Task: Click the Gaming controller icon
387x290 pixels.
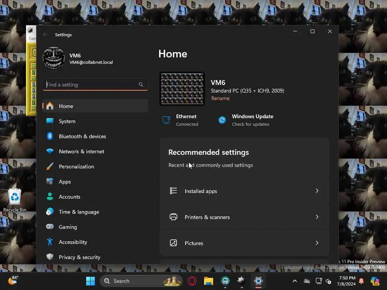Action: click(x=50, y=227)
